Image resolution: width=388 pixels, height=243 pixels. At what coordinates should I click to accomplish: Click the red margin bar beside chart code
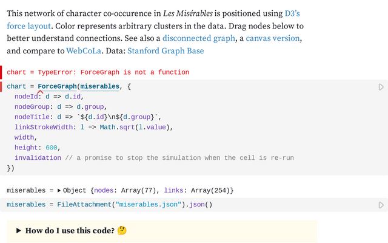1,87
